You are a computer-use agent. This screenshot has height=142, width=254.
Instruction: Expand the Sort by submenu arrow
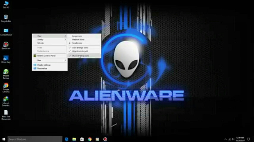click(65, 40)
